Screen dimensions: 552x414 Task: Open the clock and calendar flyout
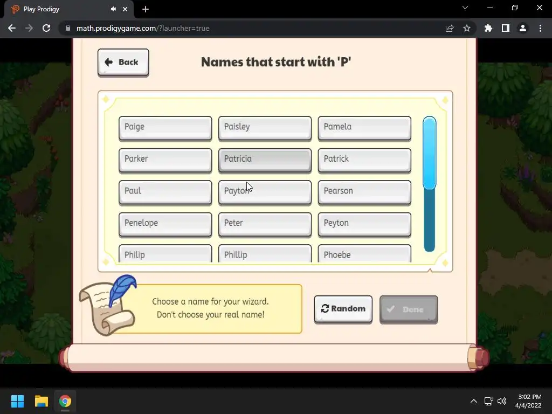(x=529, y=401)
